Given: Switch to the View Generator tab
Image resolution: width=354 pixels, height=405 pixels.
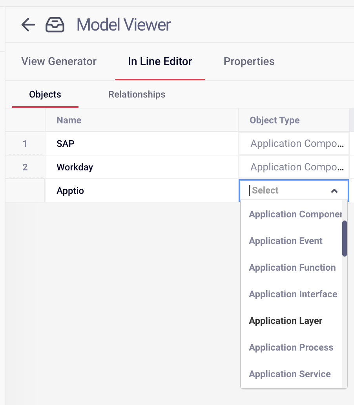Looking at the screenshot, I should pyautogui.click(x=58, y=61).
